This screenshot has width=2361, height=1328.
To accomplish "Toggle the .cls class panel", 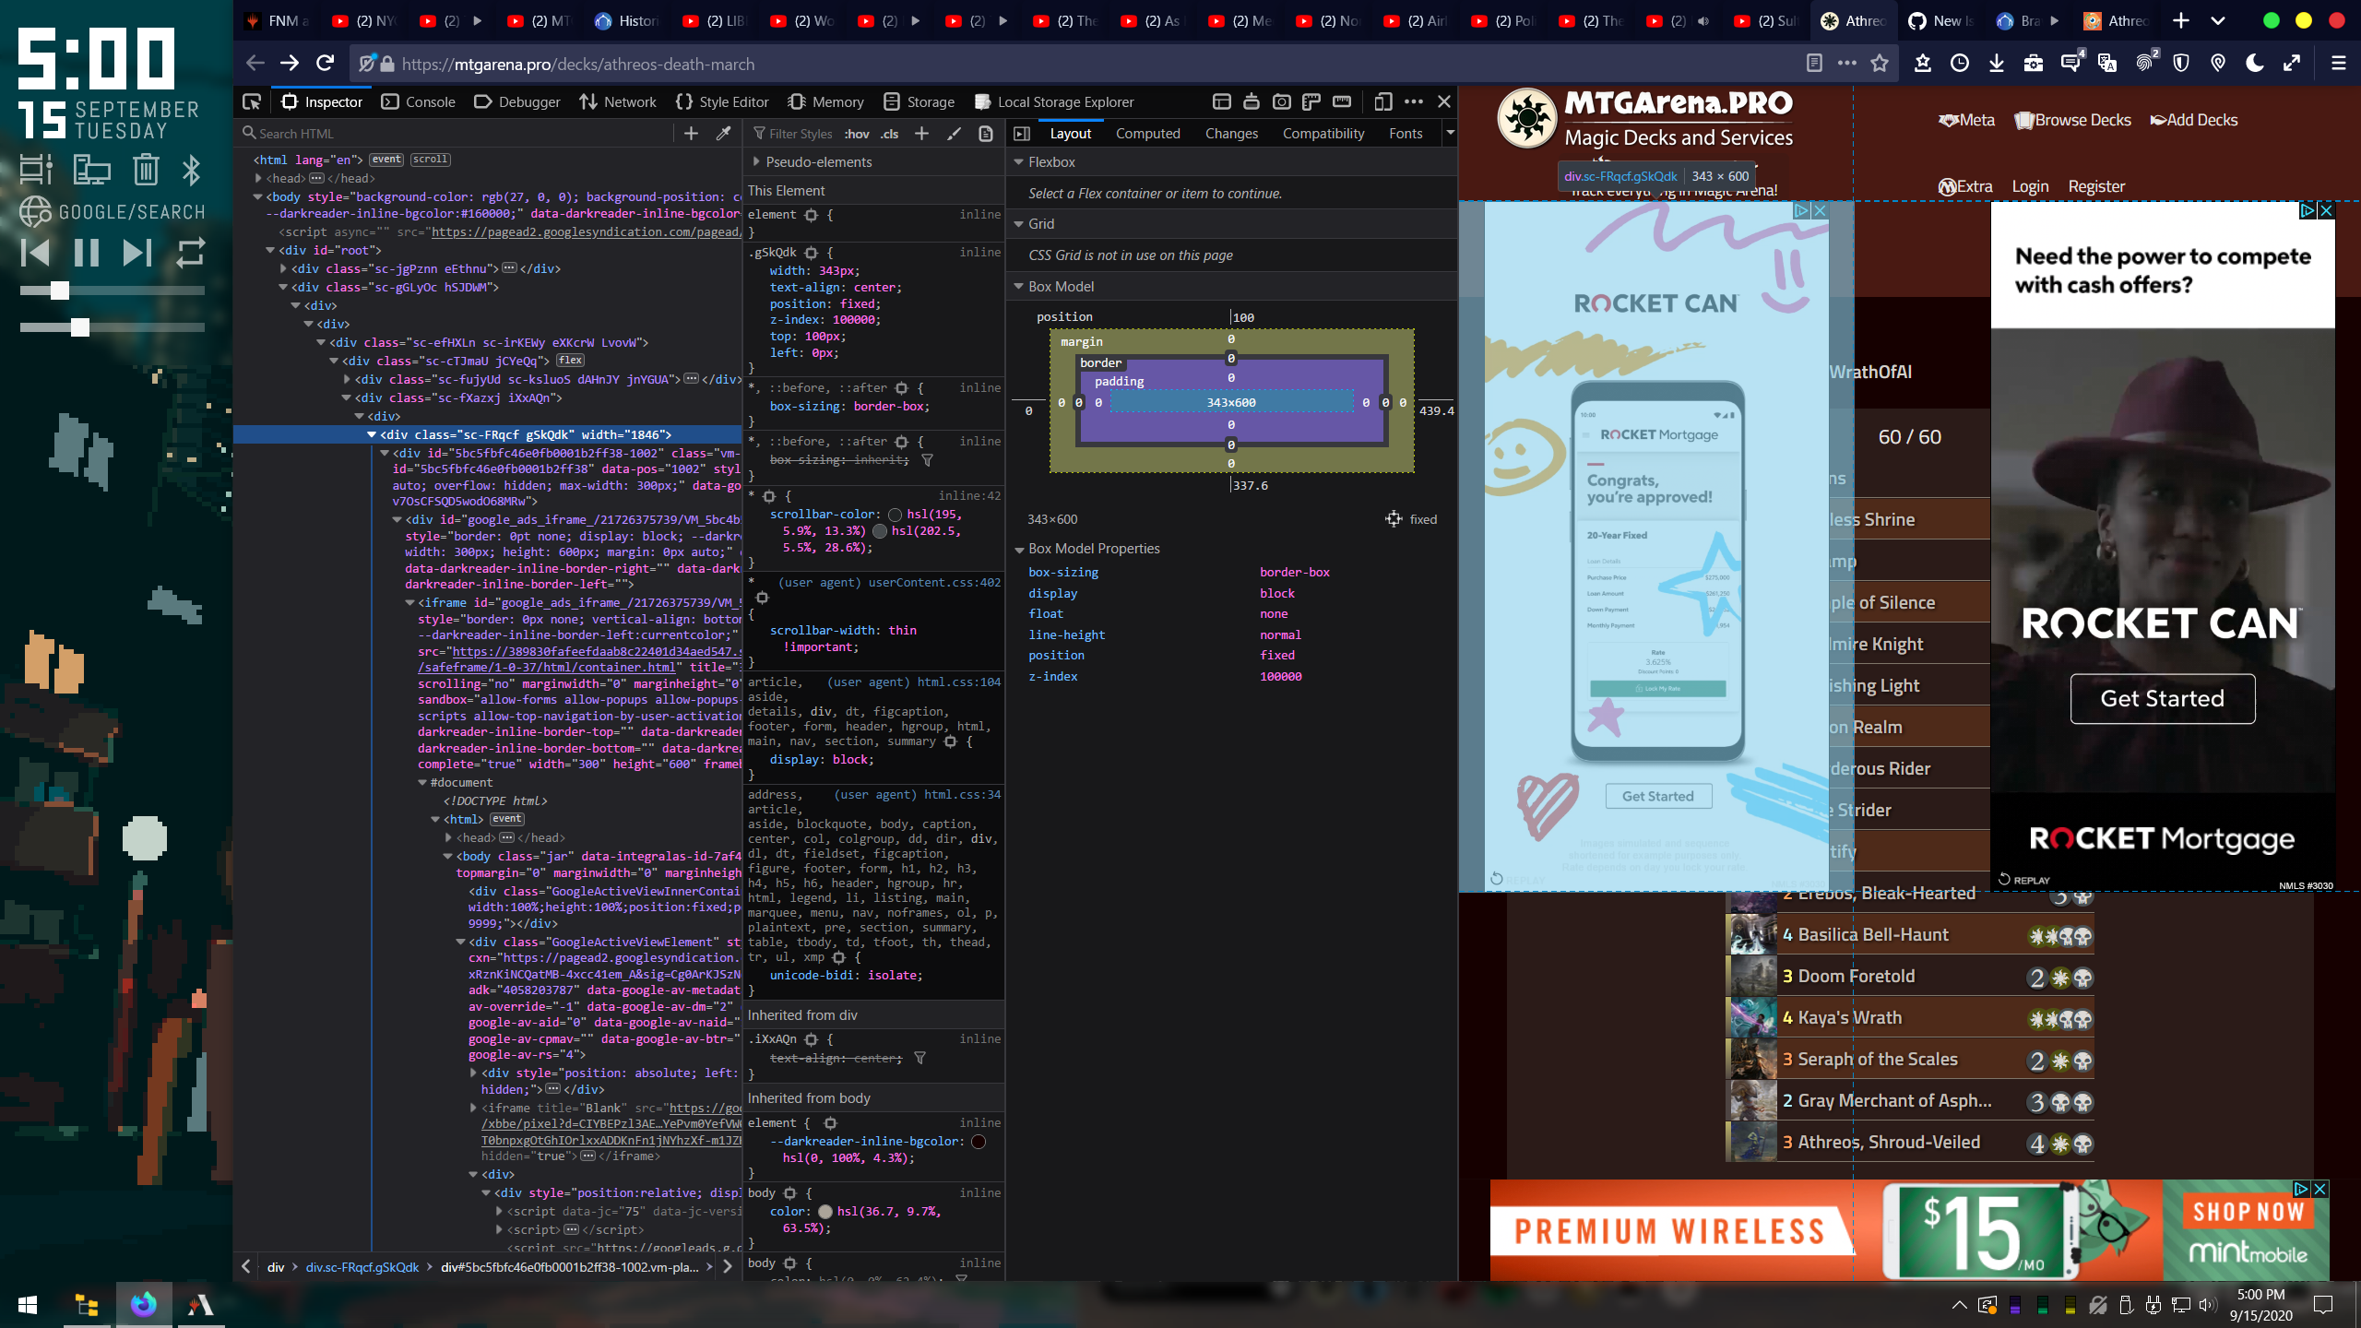I will click(x=888, y=133).
